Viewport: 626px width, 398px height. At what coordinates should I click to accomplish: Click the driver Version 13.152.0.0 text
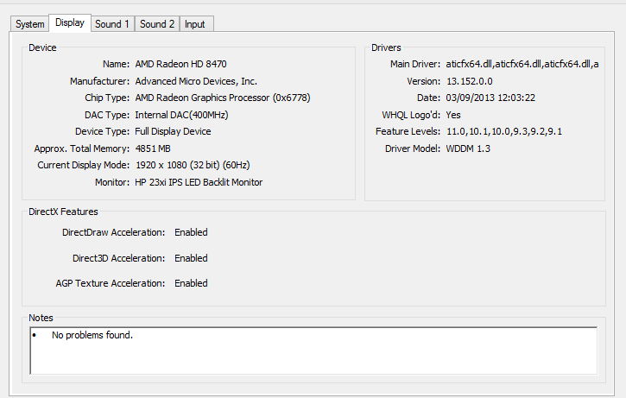(x=470, y=81)
